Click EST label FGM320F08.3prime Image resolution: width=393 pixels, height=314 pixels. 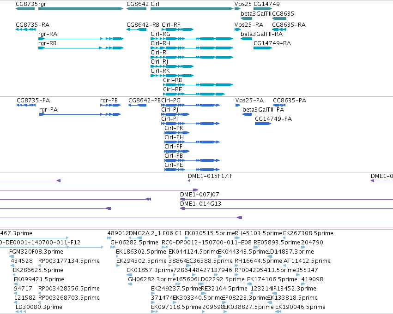pos(36,252)
